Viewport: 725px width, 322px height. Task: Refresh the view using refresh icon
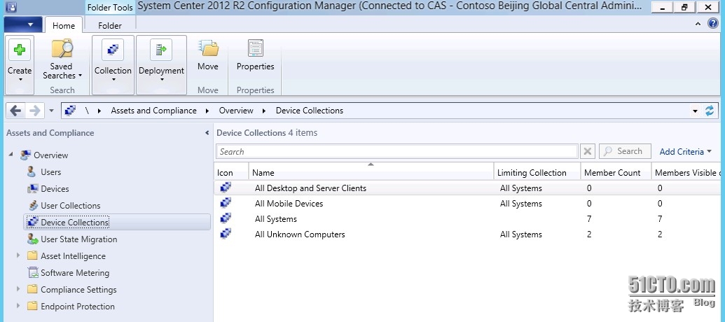pyautogui.click(x=710, y=111)
